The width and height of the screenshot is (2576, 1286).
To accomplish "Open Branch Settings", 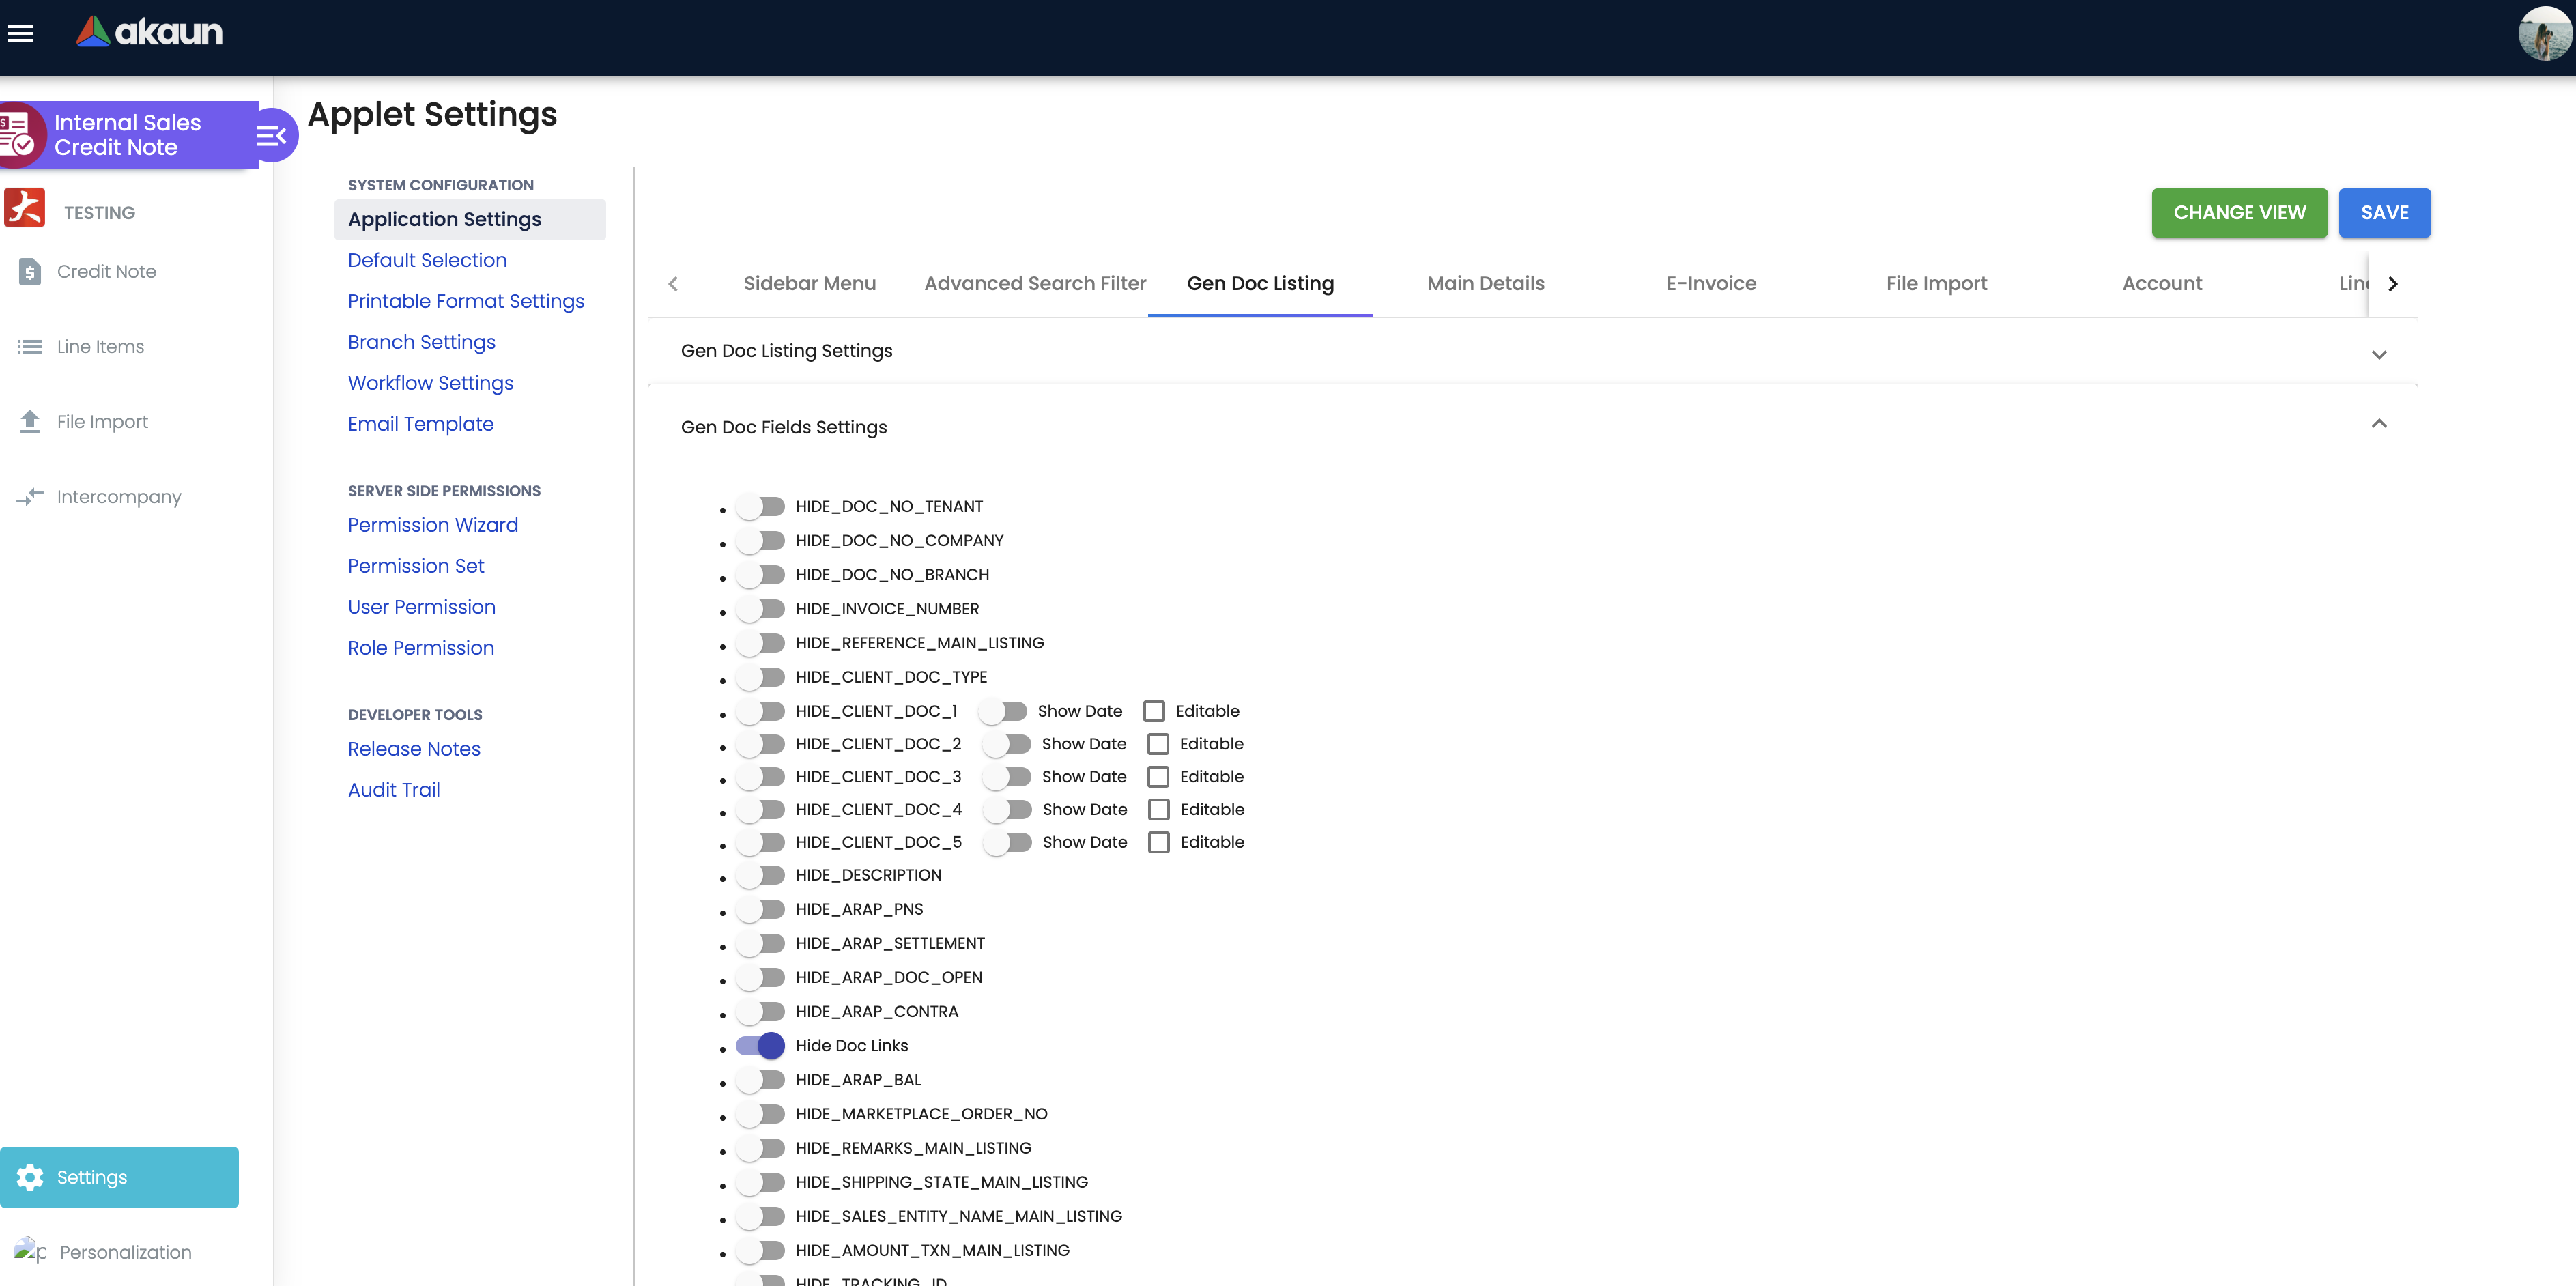I will pos(421,342).
